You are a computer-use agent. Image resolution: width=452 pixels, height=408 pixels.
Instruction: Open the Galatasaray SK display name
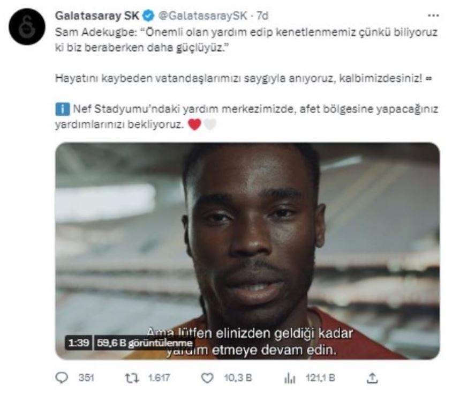point(97,16)
